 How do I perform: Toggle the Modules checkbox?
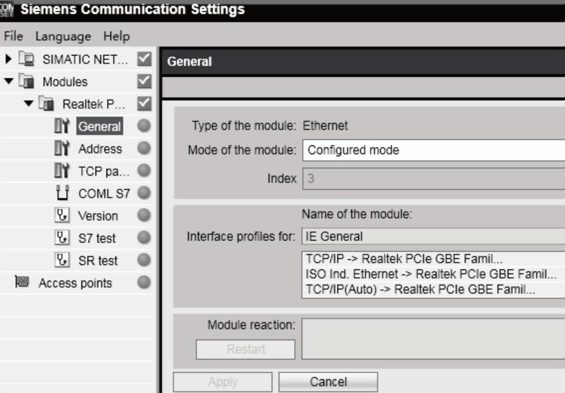(145, 82)
